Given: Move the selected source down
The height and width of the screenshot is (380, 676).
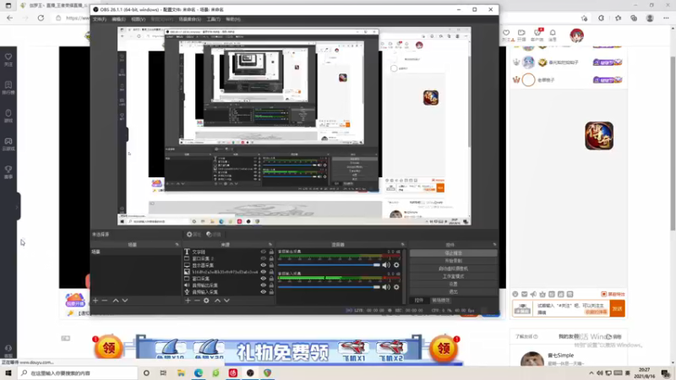Looking at the screenshot, I should click(x=226, y=301).
